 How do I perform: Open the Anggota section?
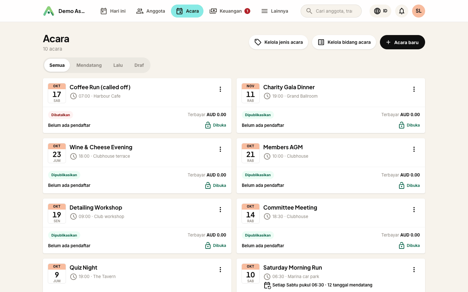pyautogui.click(x=150, y=11)
